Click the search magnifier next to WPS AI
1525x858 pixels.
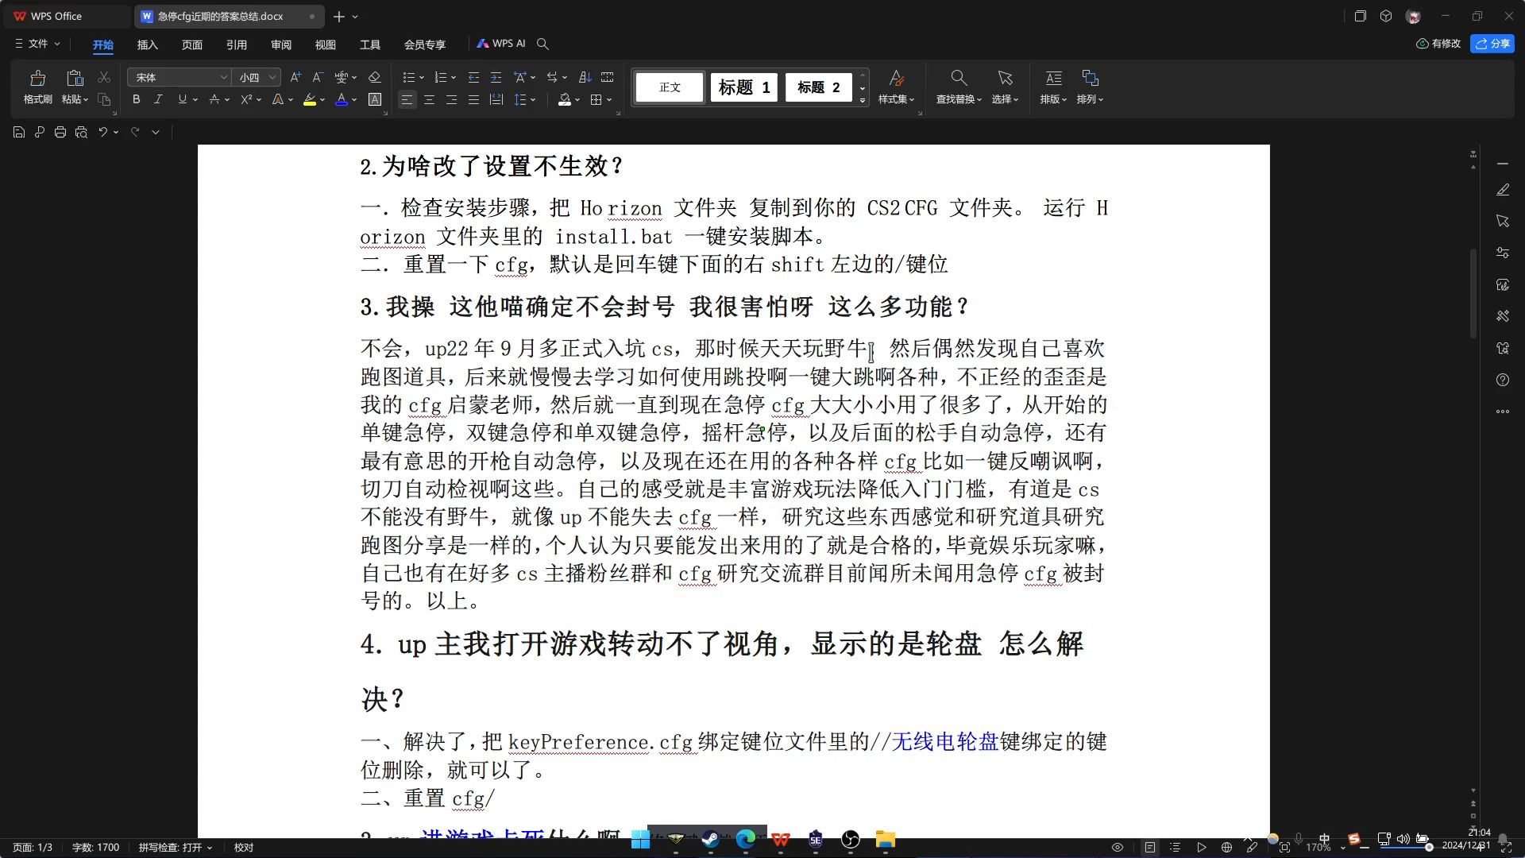pyautogui.click(x=542, y=44)
